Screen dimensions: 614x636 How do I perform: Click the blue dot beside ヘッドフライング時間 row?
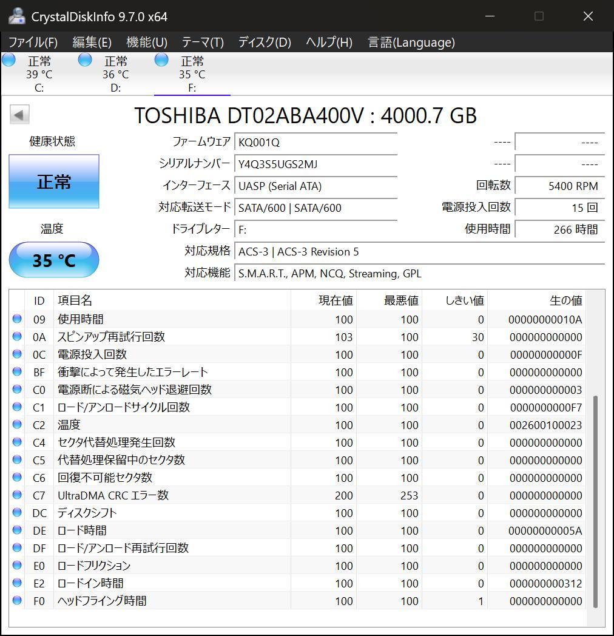[x=16, y=601]
